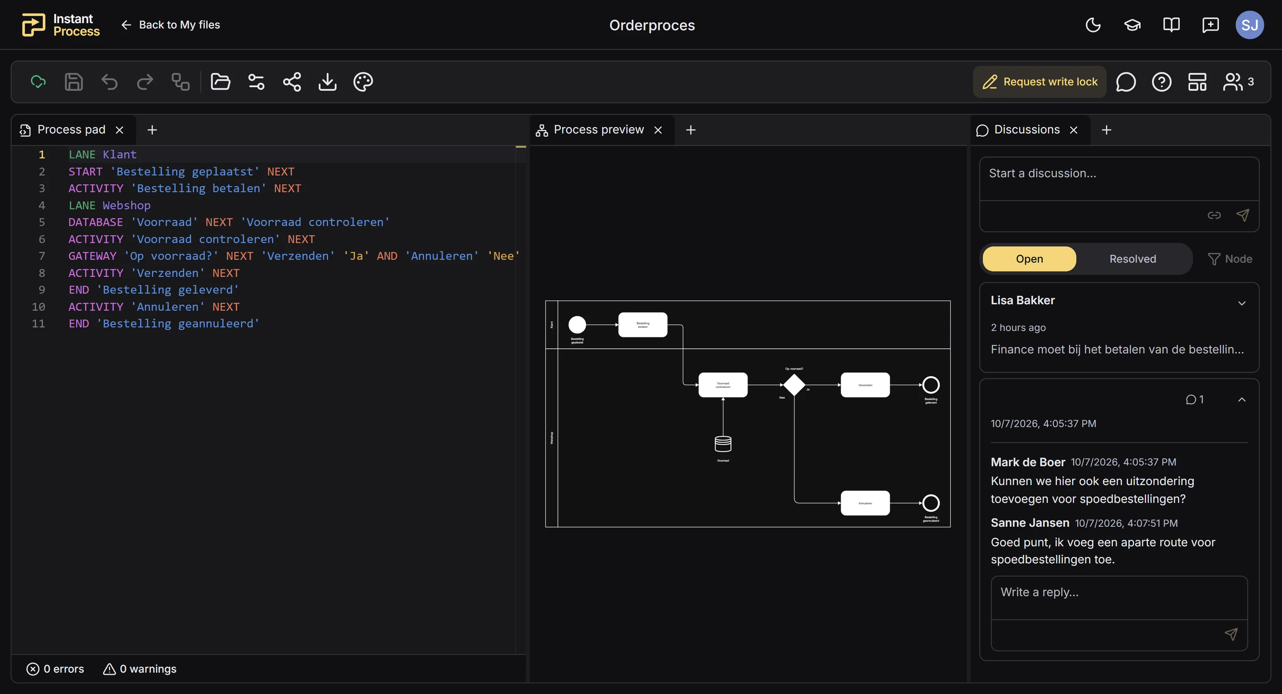Show the 3 collaborators list
This screenshot has height=694, width=1282.
[x=1239, y=81]
